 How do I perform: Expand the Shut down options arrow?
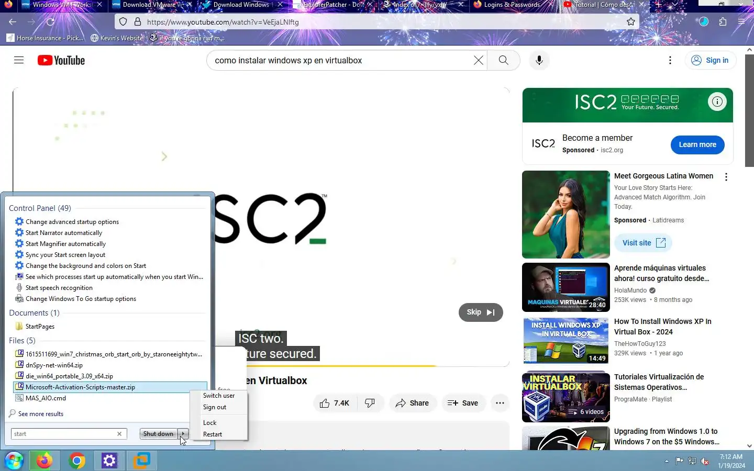183,434
